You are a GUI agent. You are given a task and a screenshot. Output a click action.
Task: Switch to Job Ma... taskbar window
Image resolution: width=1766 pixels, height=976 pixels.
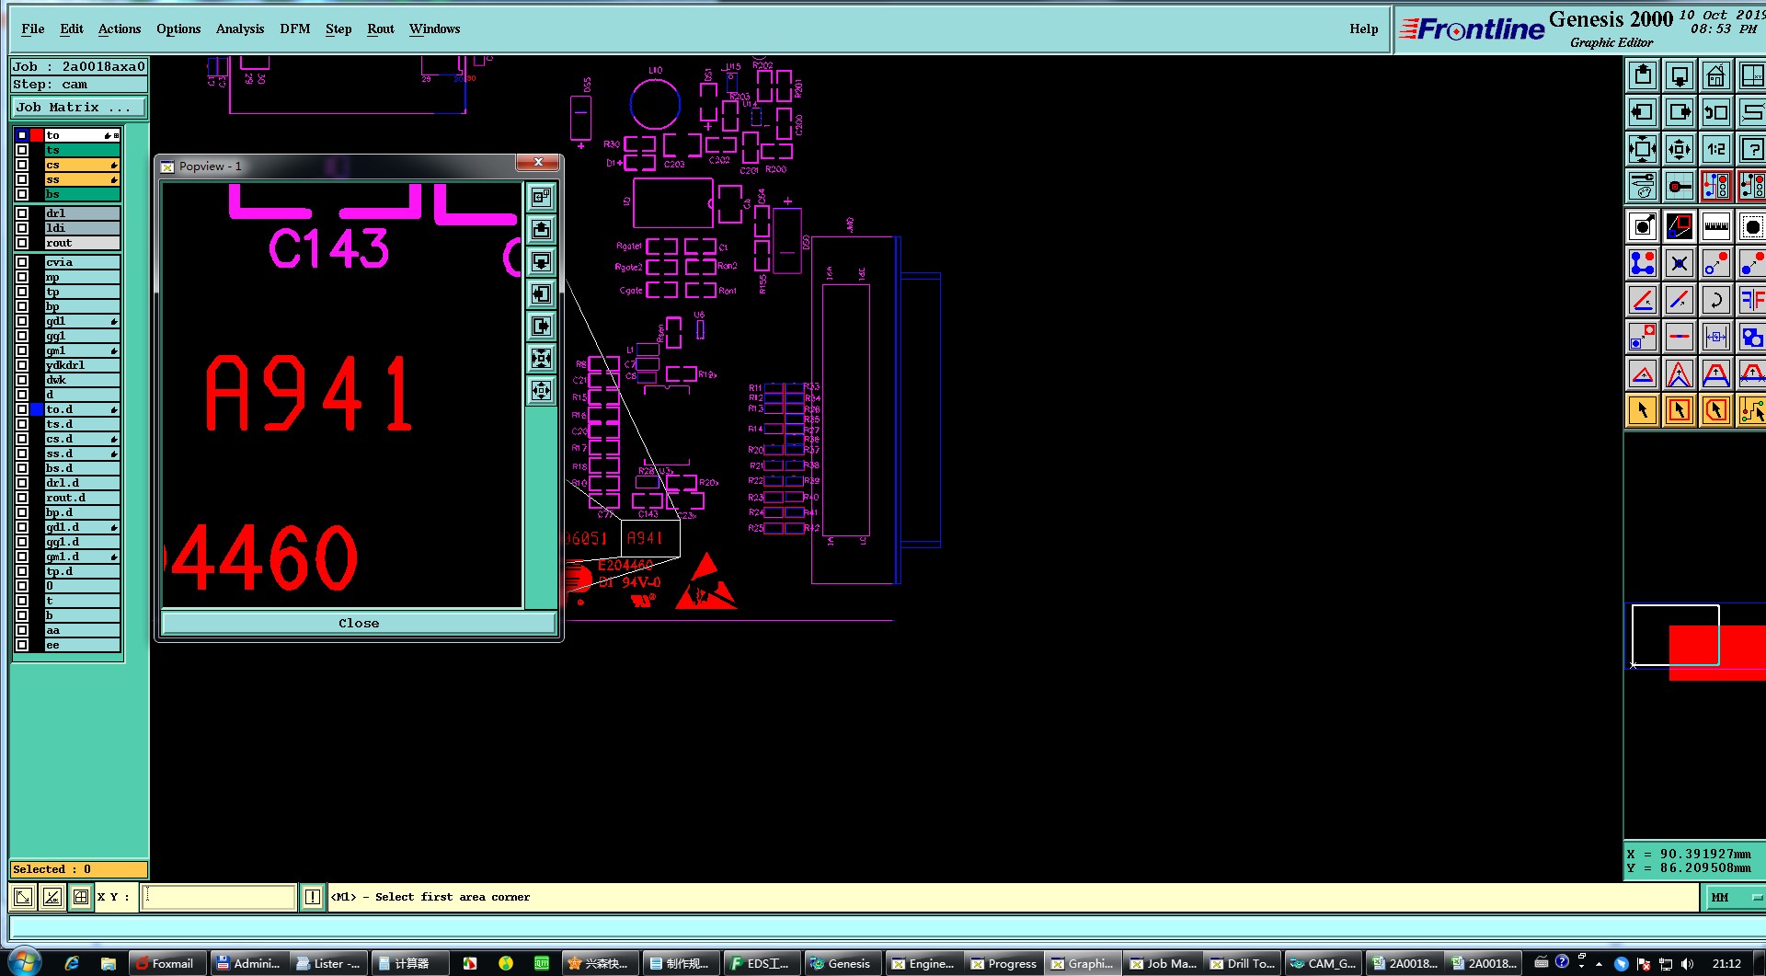pyautogui.click(x=1164, y=963)
